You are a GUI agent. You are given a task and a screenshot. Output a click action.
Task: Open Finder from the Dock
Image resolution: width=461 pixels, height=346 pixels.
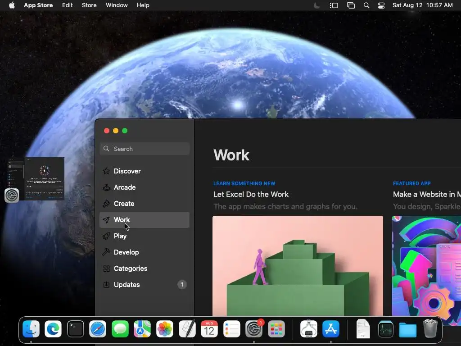[x=31, y=328]
